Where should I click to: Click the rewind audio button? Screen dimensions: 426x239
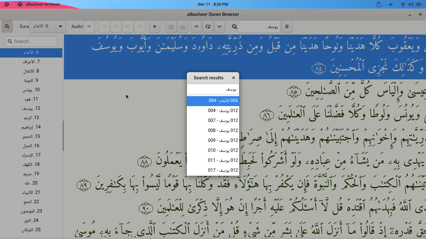(104, 26)
